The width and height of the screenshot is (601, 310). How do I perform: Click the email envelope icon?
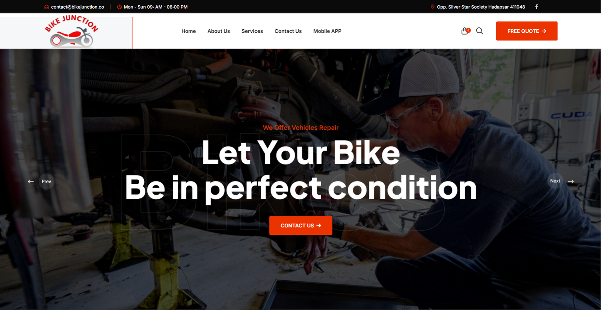(47, 7)
